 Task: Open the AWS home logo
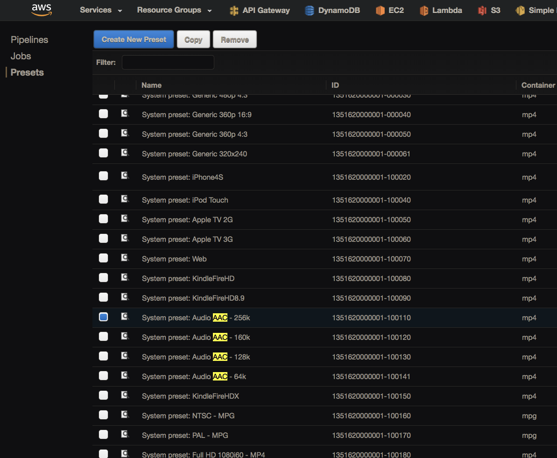42,10
